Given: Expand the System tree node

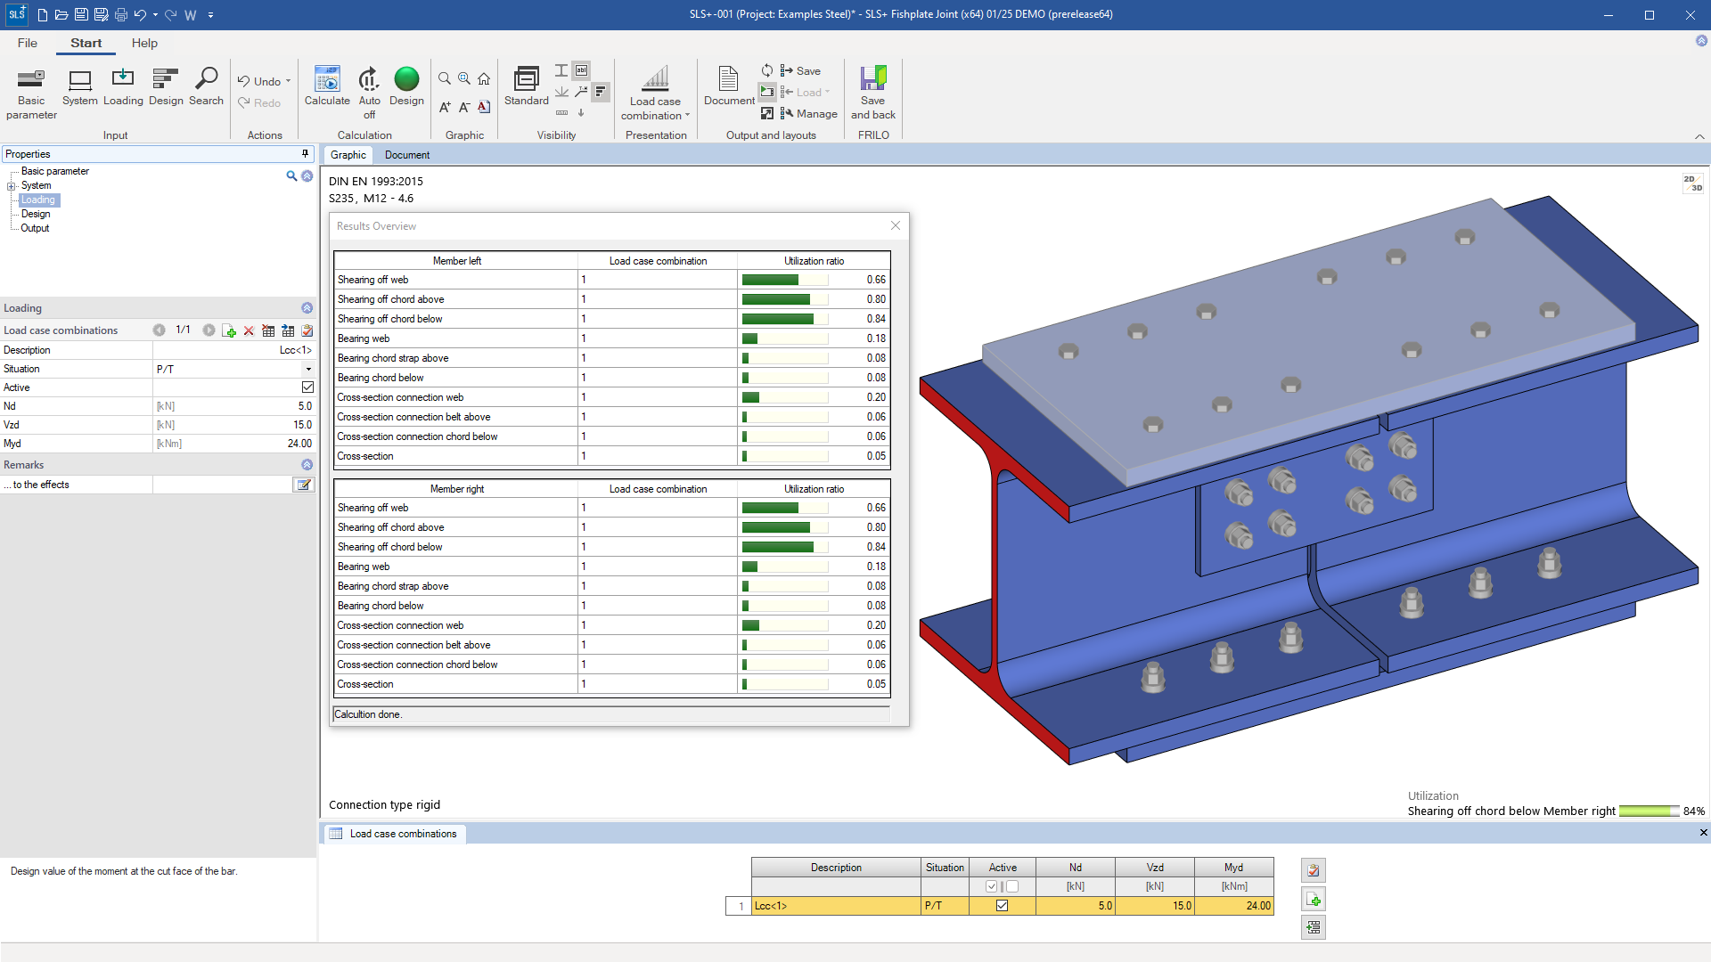Looking at the screenshot, I should (x=12, y=186).
